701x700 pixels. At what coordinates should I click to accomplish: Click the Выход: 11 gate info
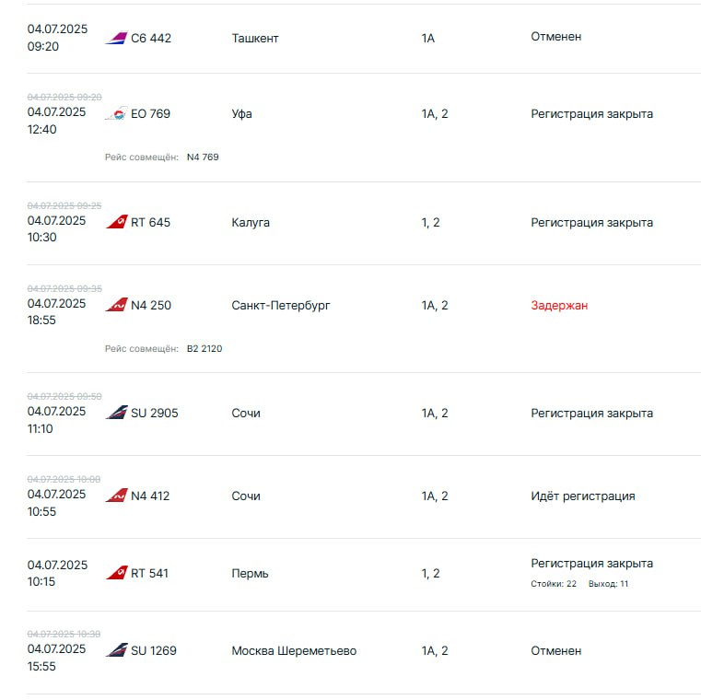point(609,584)
